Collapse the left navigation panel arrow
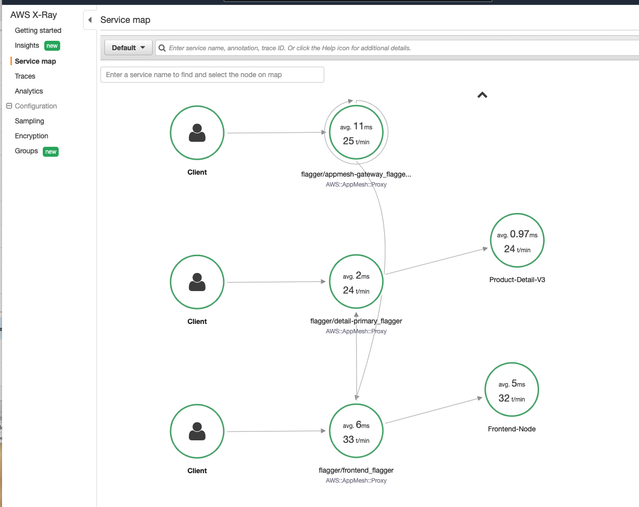This screenshot has height=507, width=639. [90, 20]
